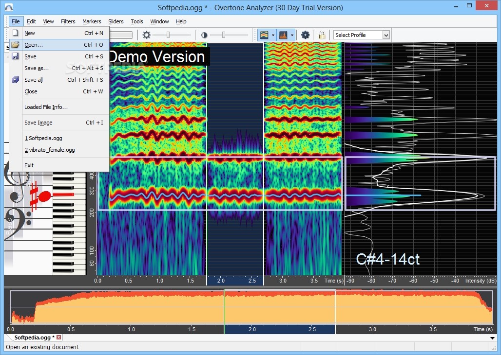
Task: Close the Softpedia.ogg tab with red X
Action: click(x=59, y=337)
